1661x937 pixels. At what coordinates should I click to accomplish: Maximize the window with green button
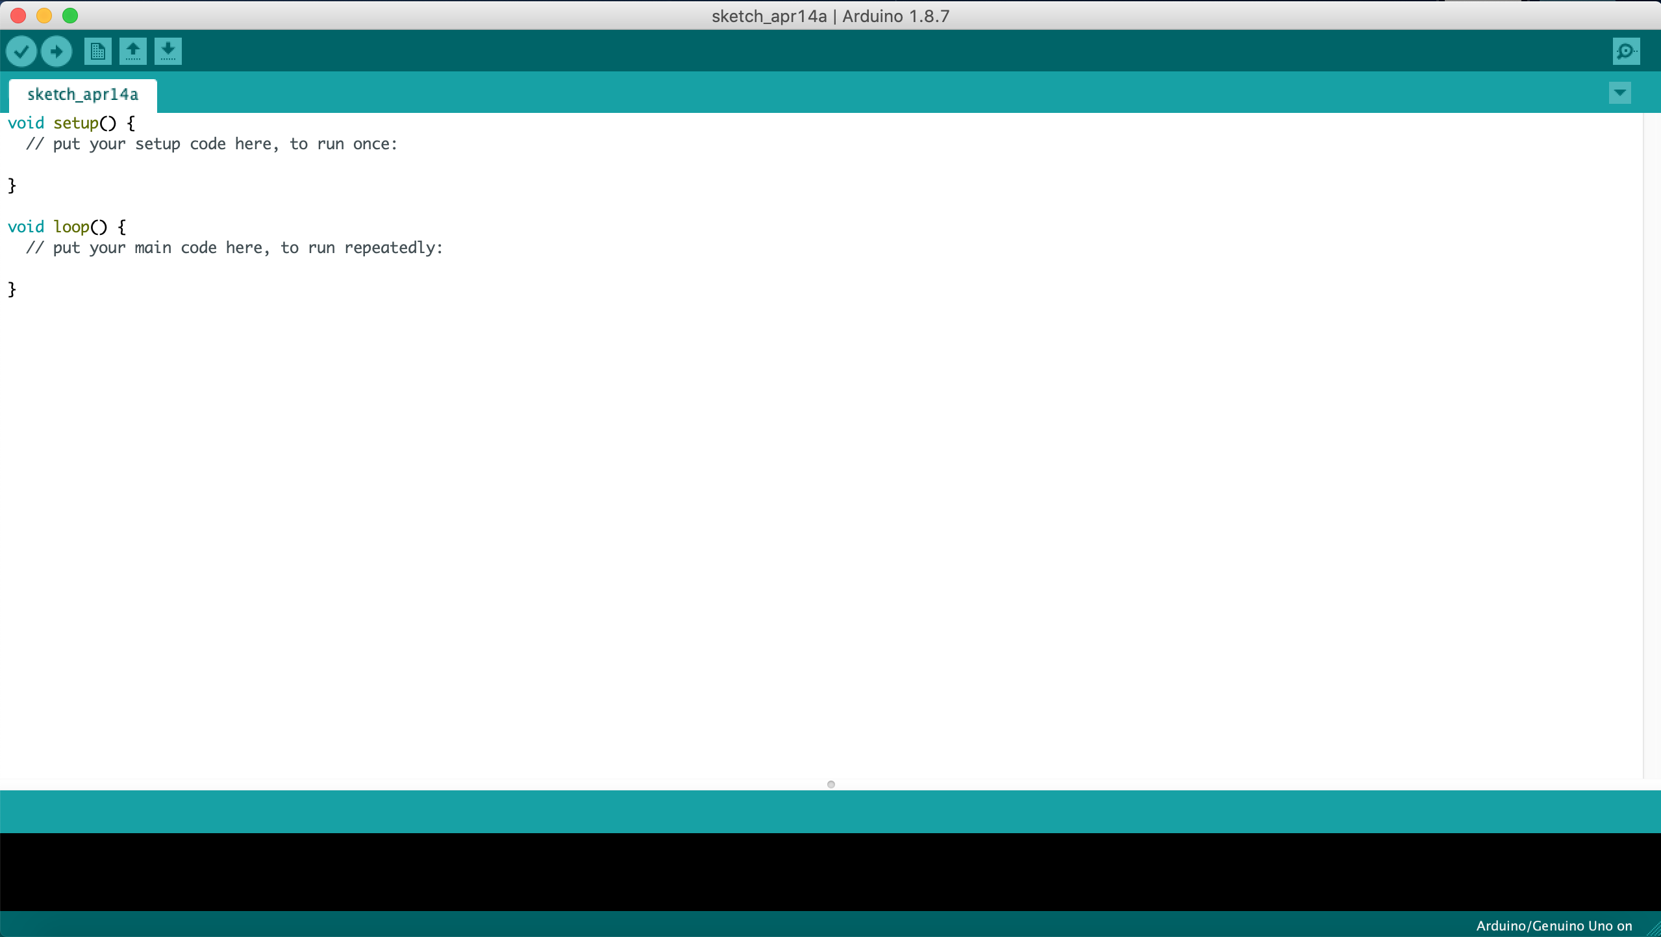click(70, 16)
